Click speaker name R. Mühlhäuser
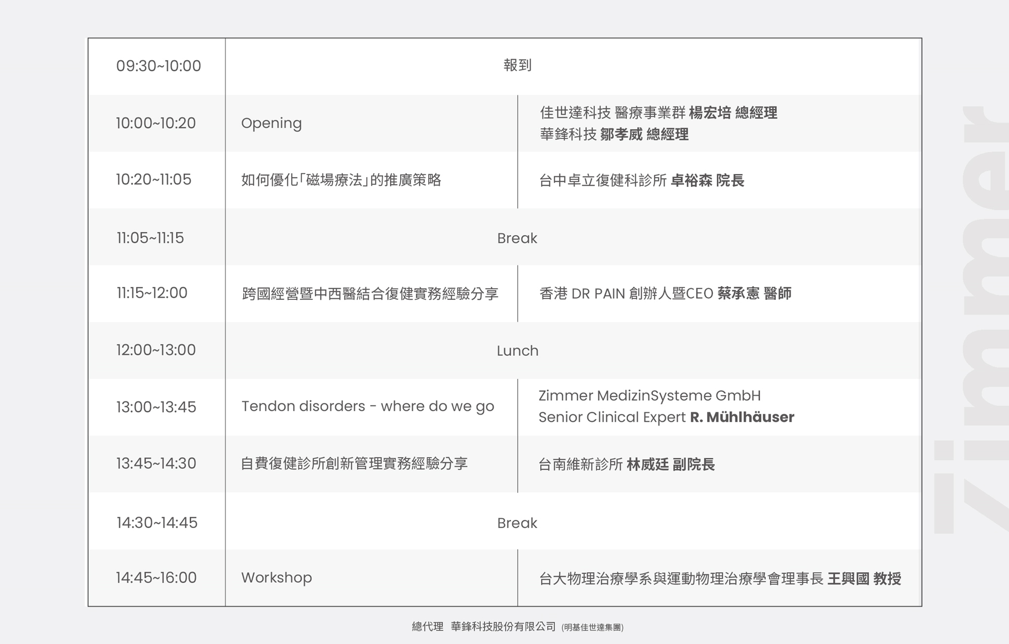 [742, 417]
